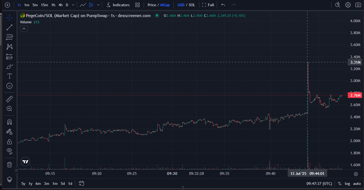
Task: Collapse the Volume indicator panel
Action: (24, 28)
